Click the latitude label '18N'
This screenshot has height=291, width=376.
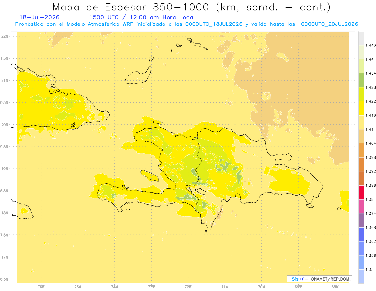point(5,213)
